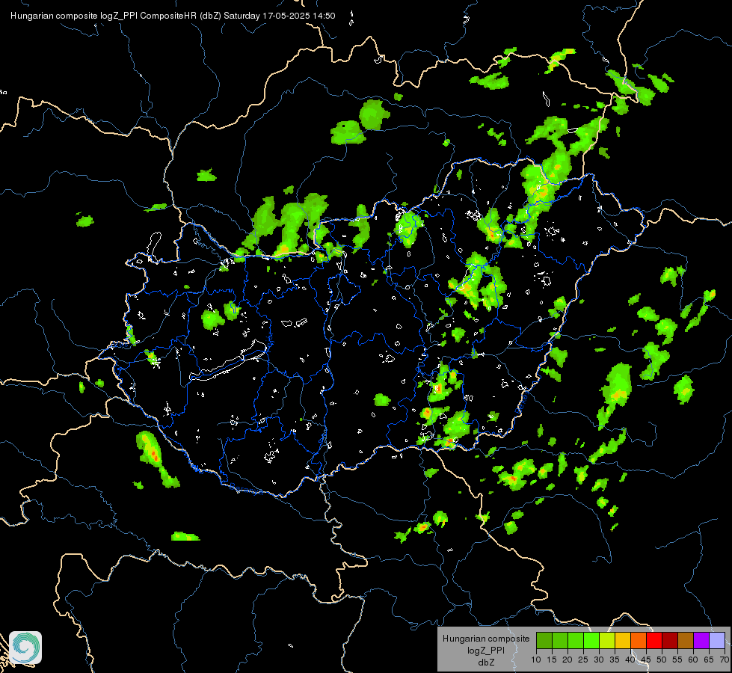
Task: Select the 45-50 dBZ red swatch
Action: click(654, 640)
